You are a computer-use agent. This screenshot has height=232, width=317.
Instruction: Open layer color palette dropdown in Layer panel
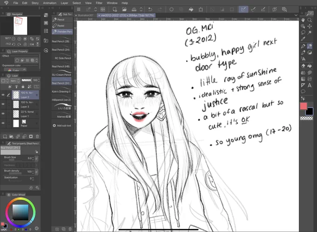[x=5, y=81]
